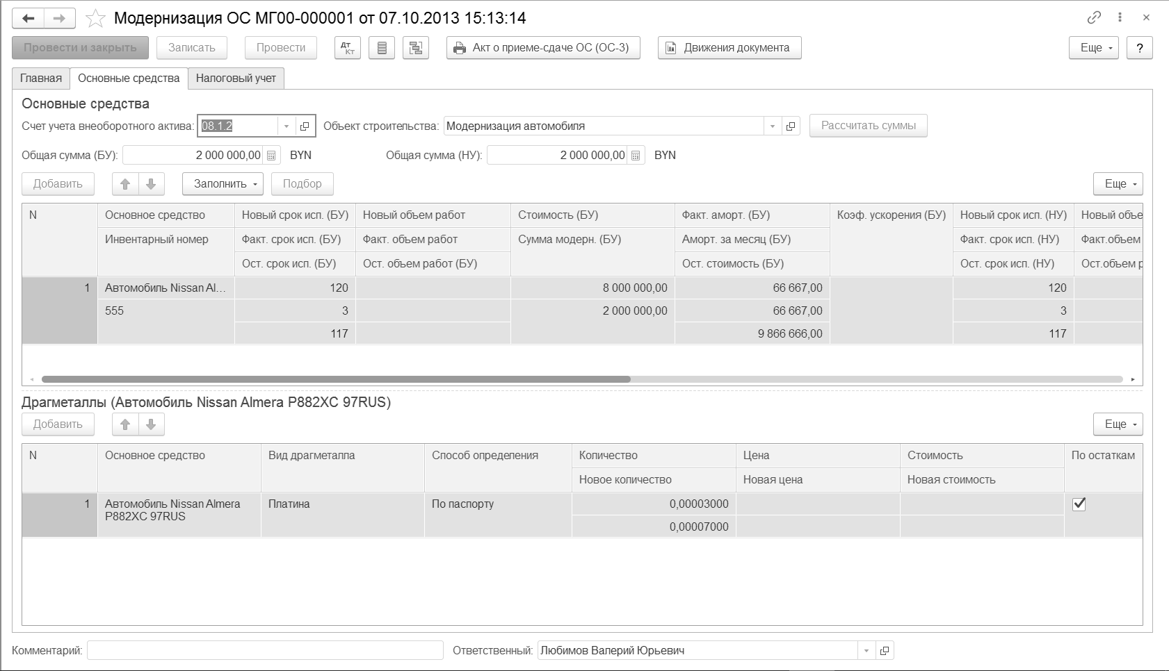Open calculator for Общая сумма (НУ)
Image resolution: width=1169 pixels, height=671 pixels.
tap(636, 156)
